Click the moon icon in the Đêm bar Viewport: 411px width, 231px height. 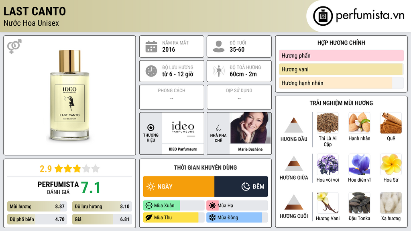tap(246, 186)
